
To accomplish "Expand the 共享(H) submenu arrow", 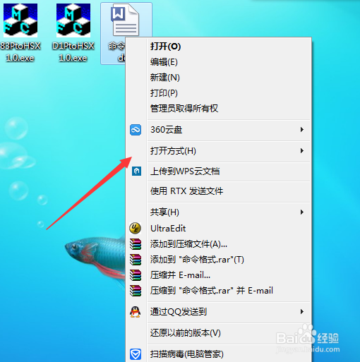I will pyautogui.click(x=302, y=212).
